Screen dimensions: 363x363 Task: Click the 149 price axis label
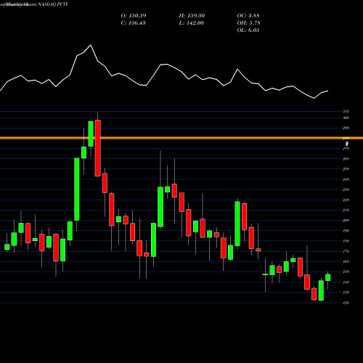pyautogui.click(x=346, y=282)
